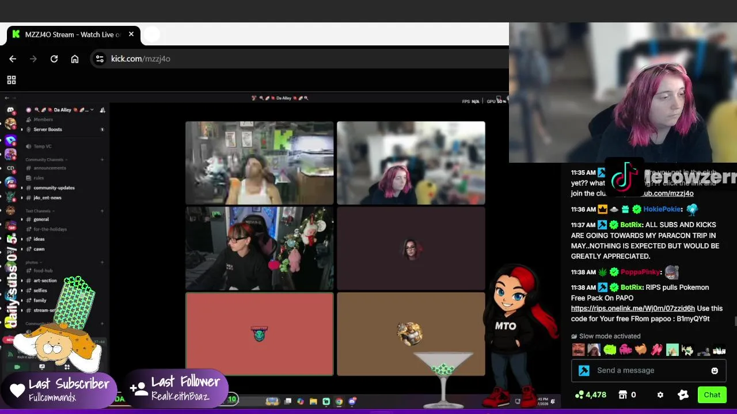
Task: Open the #community-updates channel
Action: coord(54,187)
